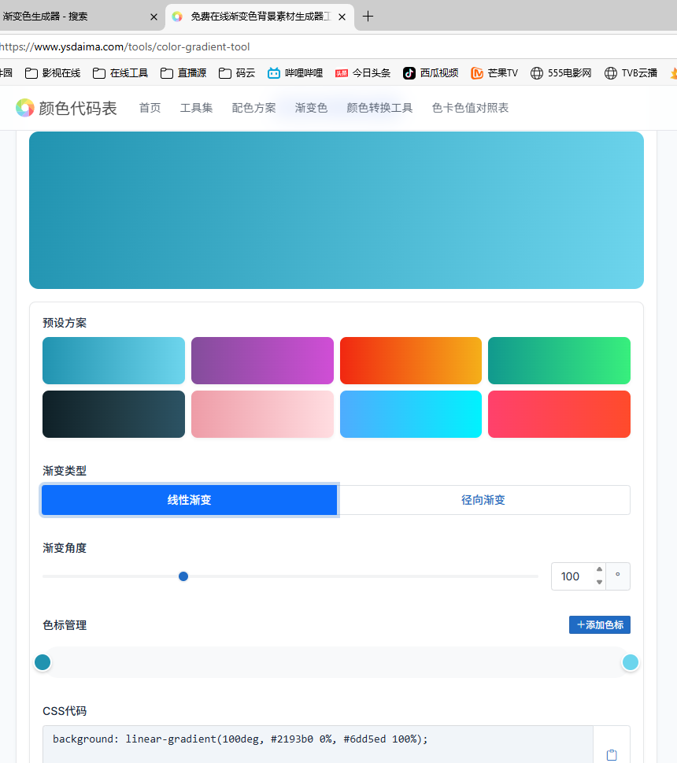Switch to the 渐变色生成器 搜索 tab
This screenshot has width=677, height=763.
coord(71,17)
